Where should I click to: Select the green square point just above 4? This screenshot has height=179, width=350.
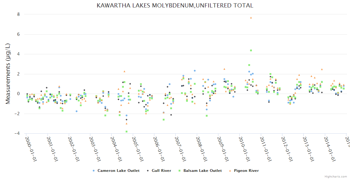pyautogui.click(x=251, y=50)
